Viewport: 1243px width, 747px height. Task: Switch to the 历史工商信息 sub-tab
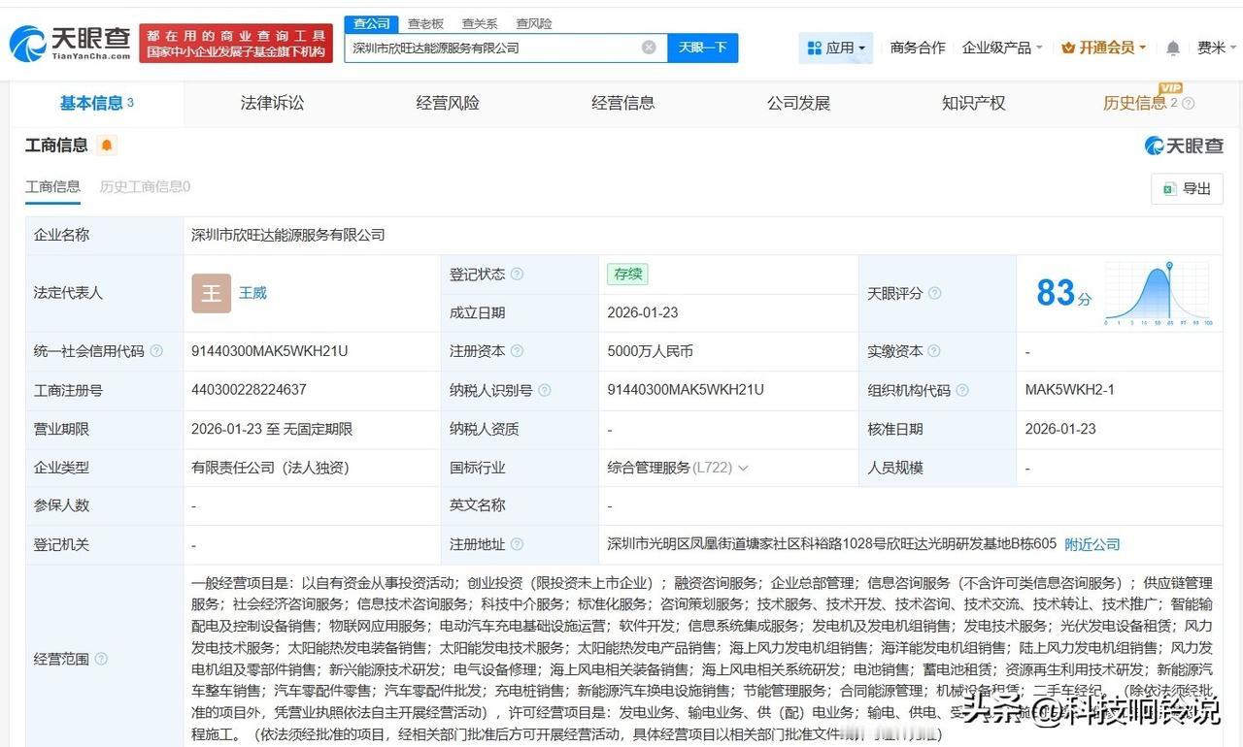(x=143, y=186)
